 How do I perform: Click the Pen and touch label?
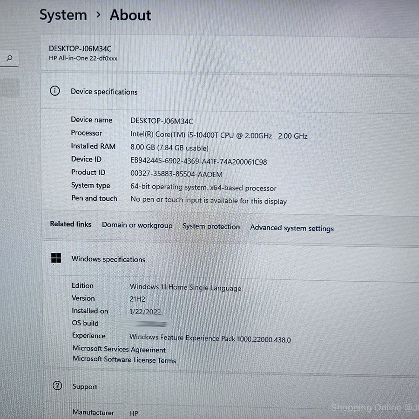[95, 198]
